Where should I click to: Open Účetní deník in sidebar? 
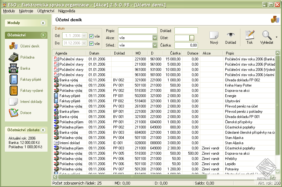(13, 46)
